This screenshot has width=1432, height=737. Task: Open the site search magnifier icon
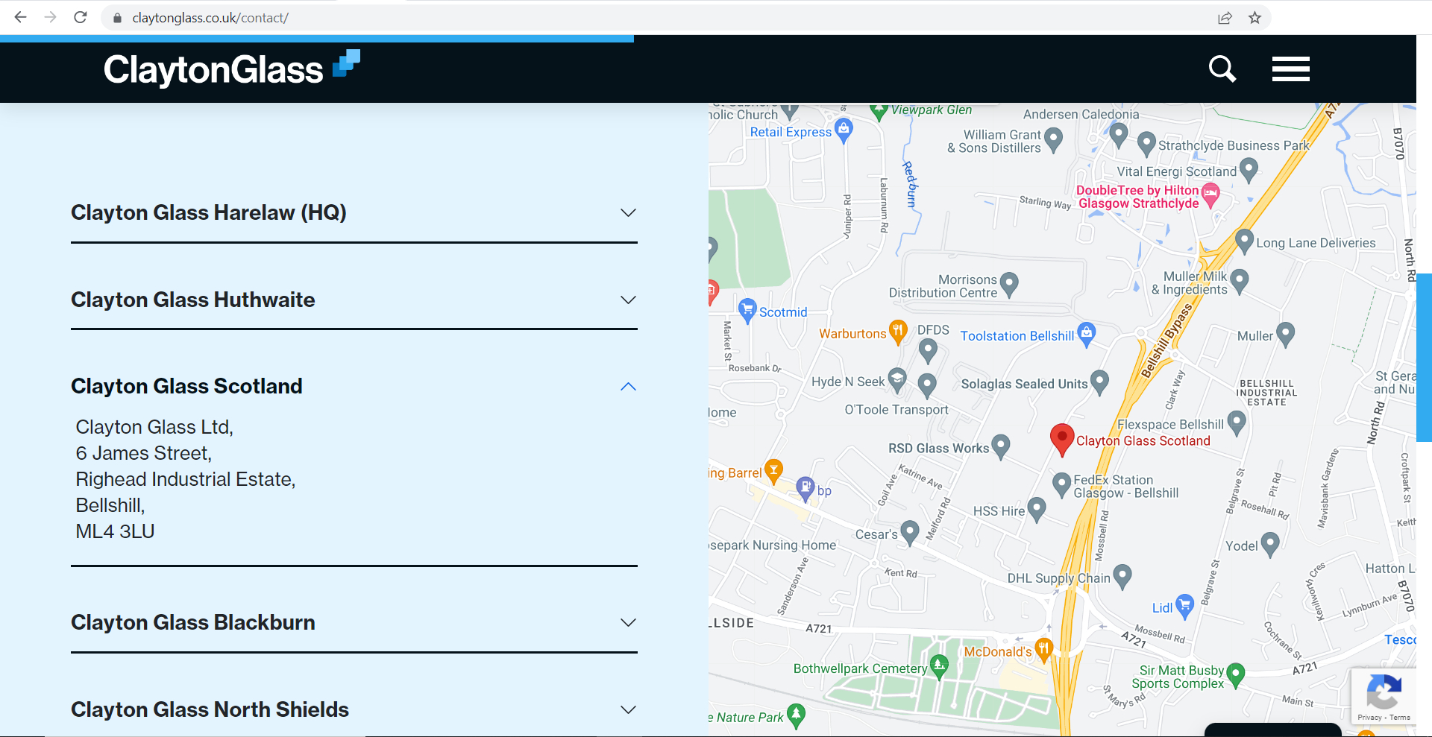click(x=1222, y=69)
